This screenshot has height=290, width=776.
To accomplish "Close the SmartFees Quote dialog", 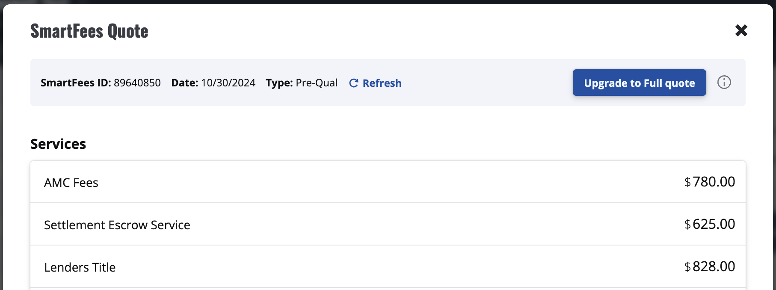I will tap(741, 30).
